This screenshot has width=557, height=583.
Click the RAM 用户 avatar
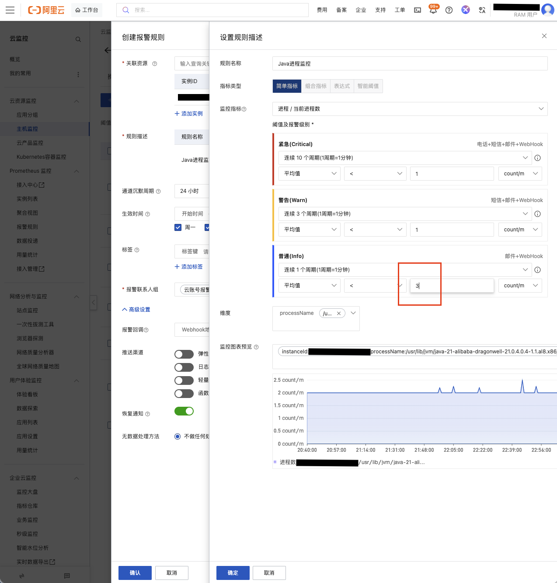pos(547,10)
